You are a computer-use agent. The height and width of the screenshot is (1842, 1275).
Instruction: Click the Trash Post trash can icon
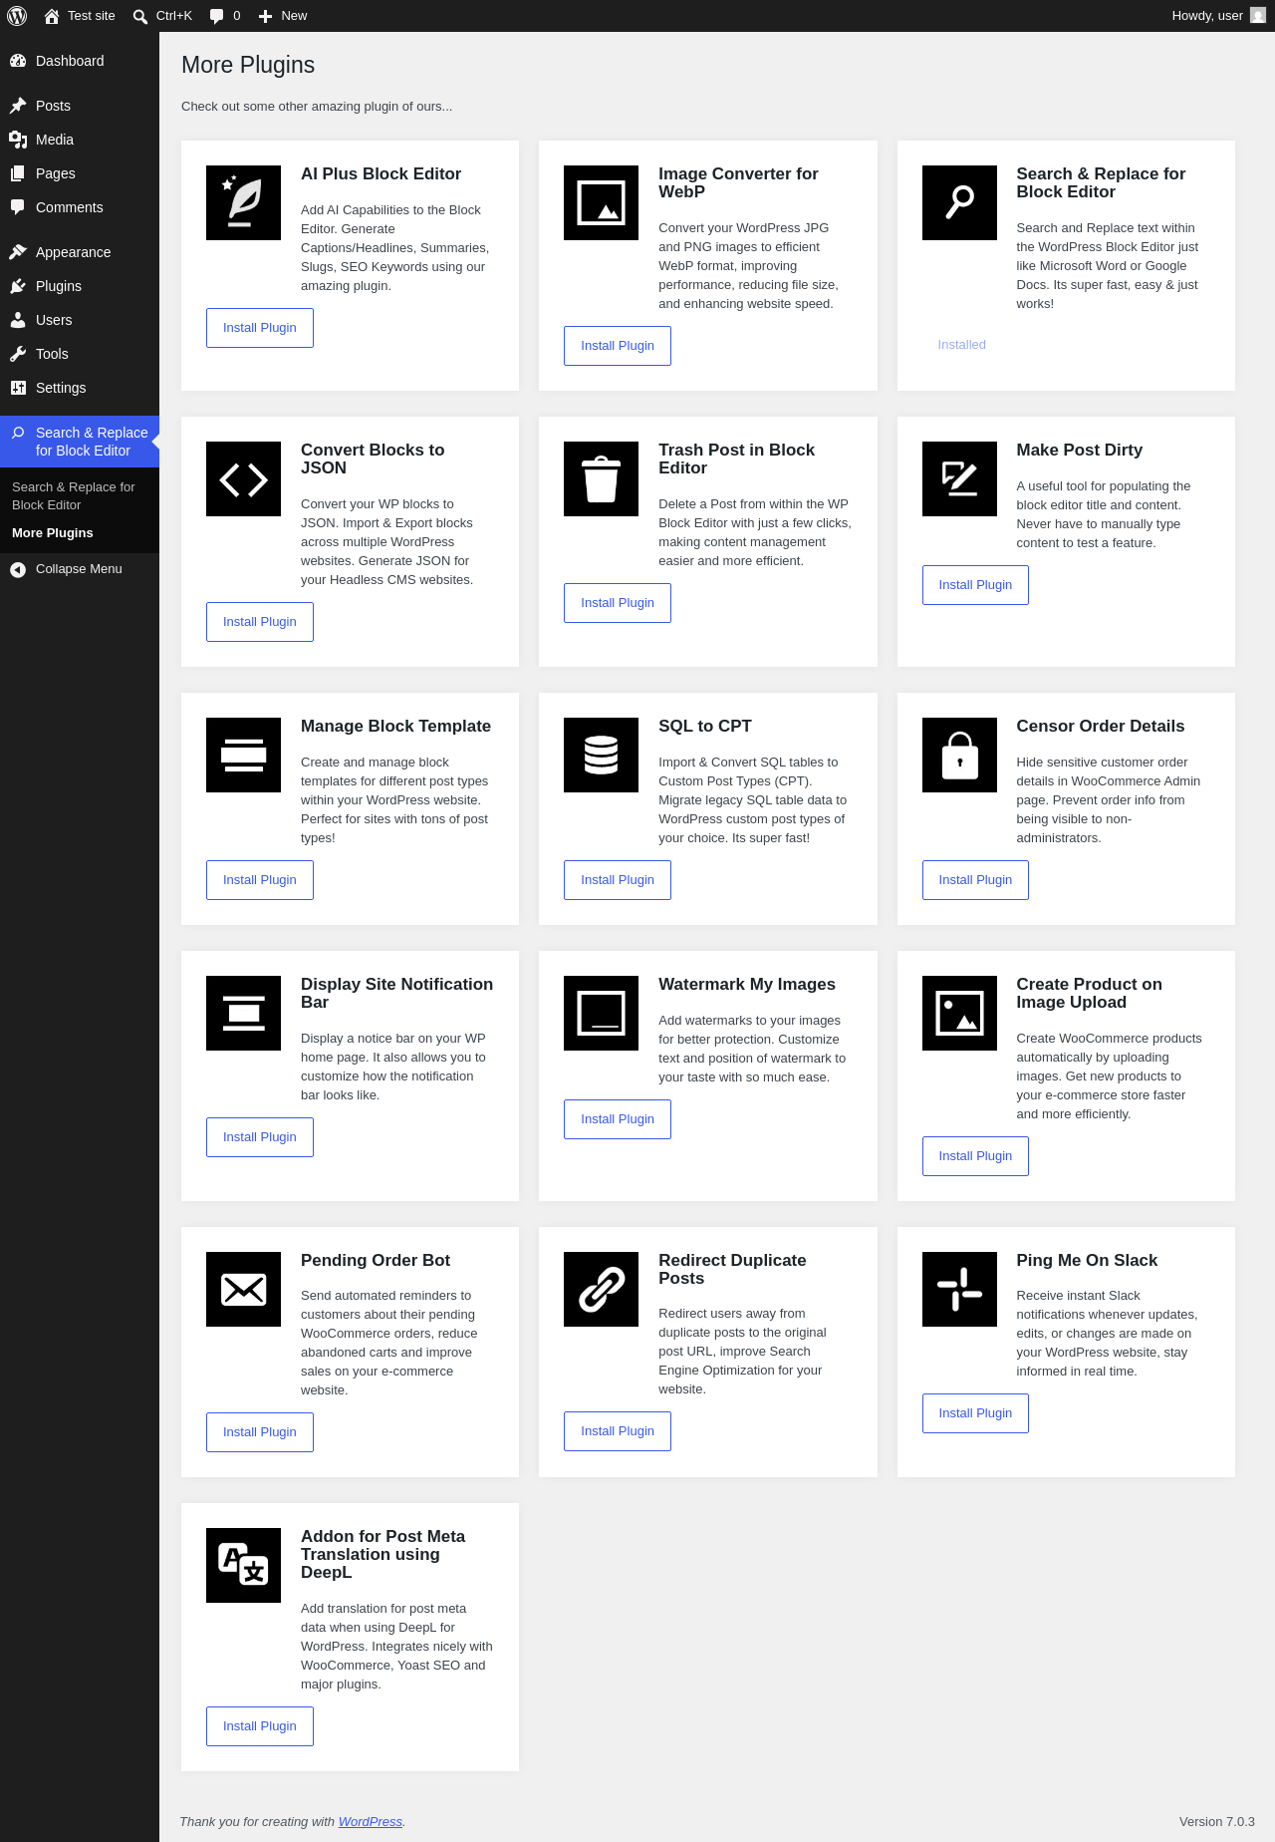tap(601, 478)
